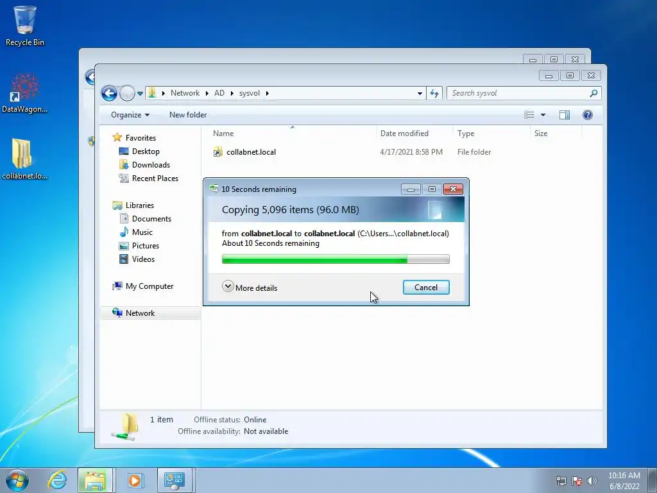The width and height of the screenshot is (657, 493).
Task: Open the Organize menu
Action: [x=130, y=115]
